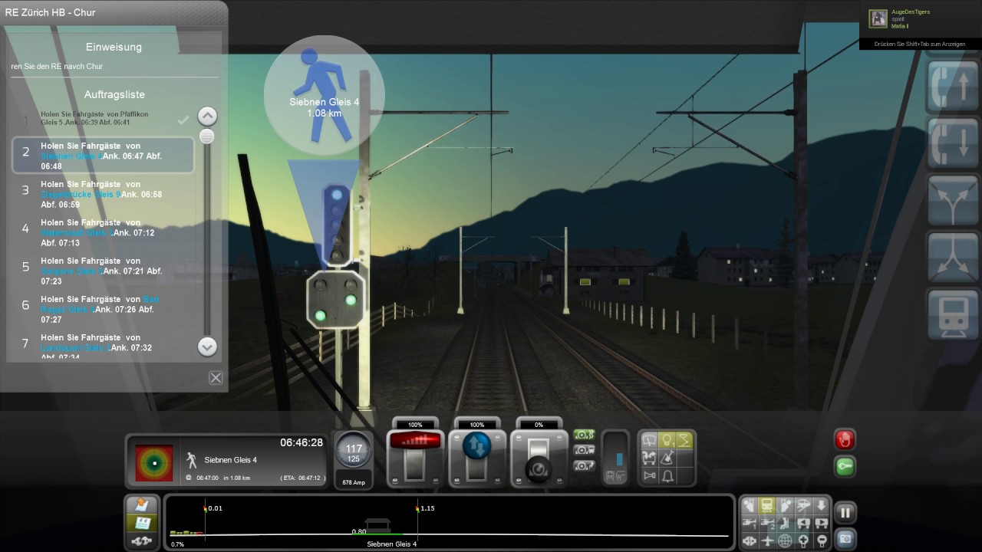This screenshot has width=982, height=552.
Task: Select task 5 arriving 07:21
Action: (103, 271)
